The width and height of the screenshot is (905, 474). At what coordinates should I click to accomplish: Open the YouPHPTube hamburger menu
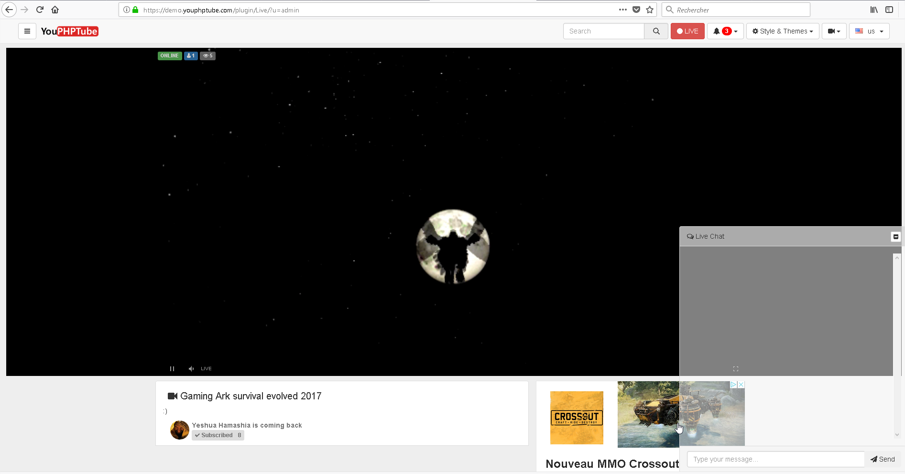[27, 31]
